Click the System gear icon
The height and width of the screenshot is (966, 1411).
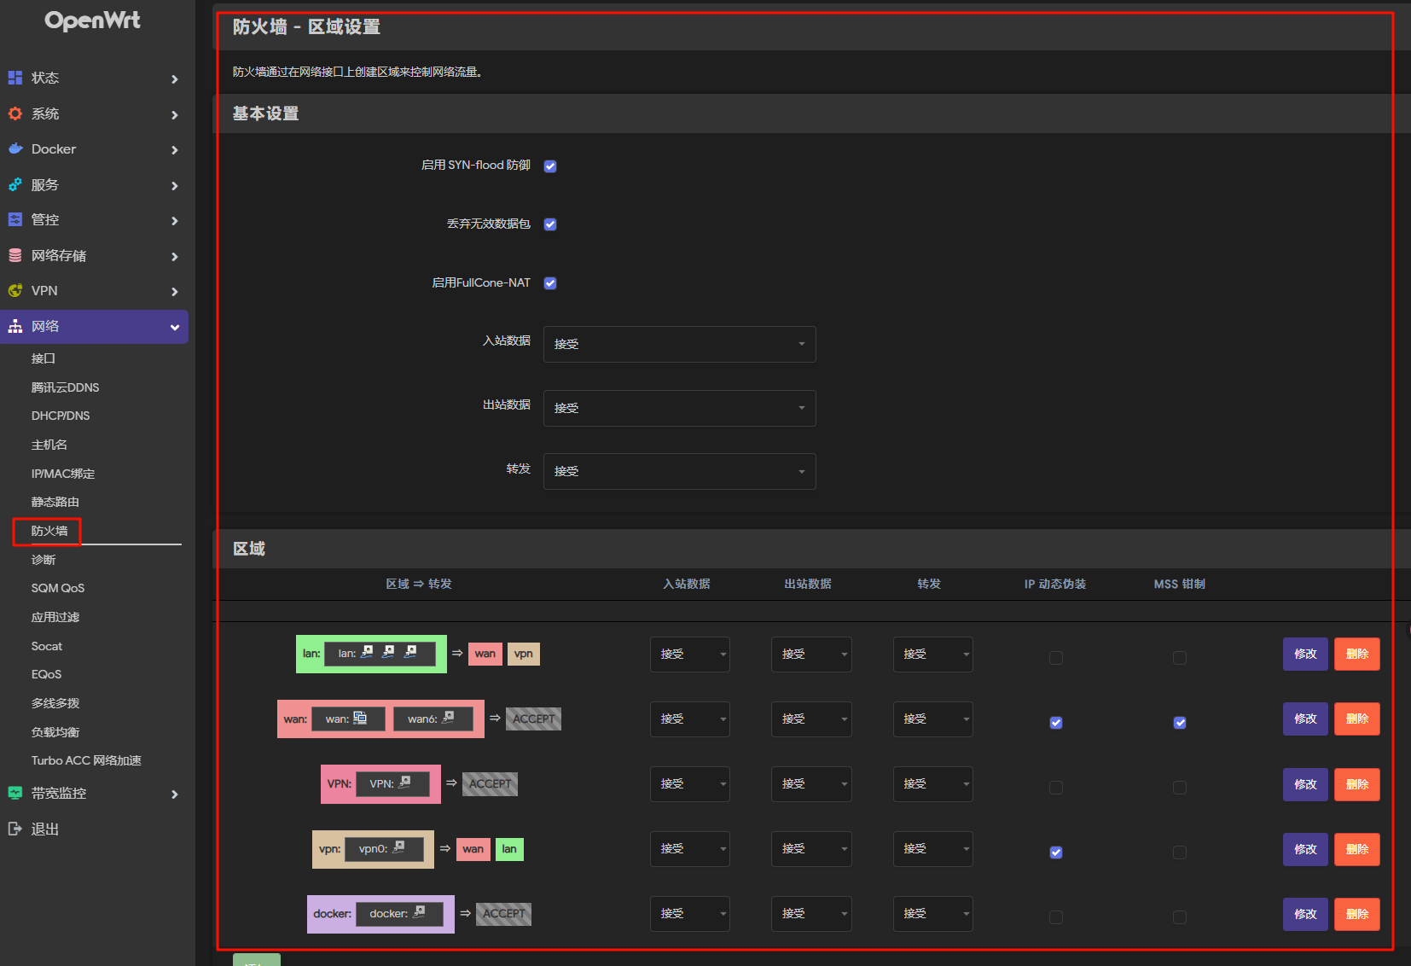(x=15, y=113)
